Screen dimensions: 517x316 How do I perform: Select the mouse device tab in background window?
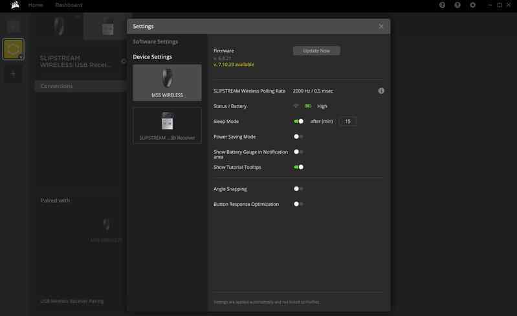point(60,27)
